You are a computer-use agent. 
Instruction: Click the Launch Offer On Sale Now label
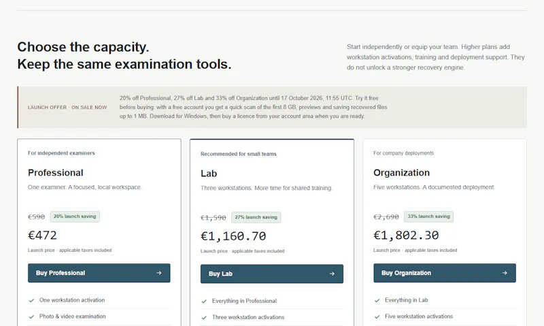(67, 108)
